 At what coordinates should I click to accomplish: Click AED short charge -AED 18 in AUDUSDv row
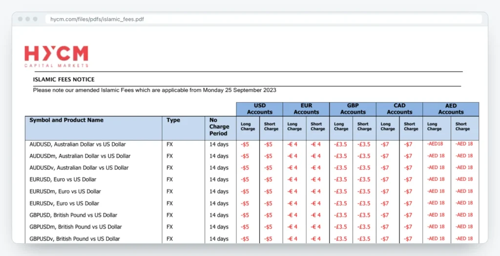pyautogui.click(x=464, y=167)
